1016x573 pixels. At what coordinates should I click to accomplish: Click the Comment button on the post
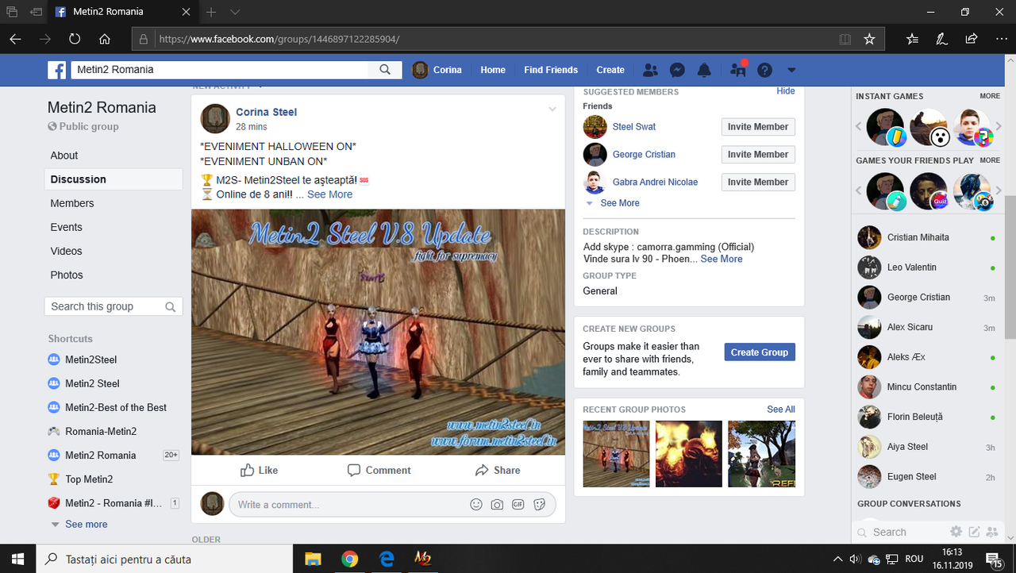379,470
